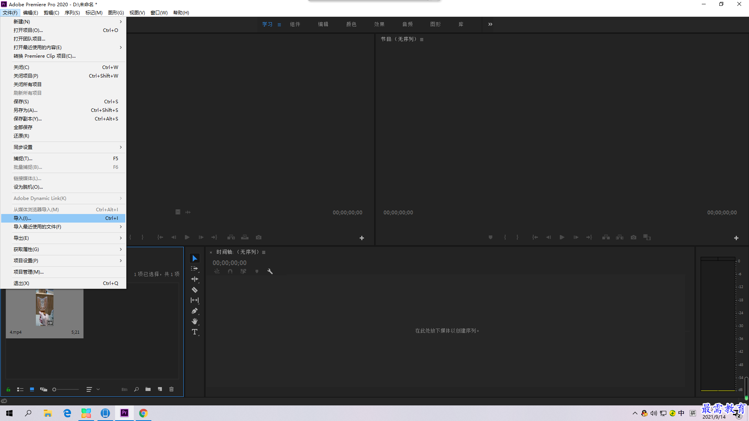Expand 导出(E) submenu

tap(63, 238)
